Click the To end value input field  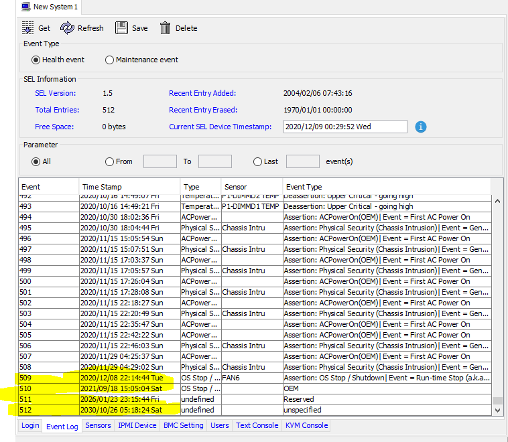[215, 161]
